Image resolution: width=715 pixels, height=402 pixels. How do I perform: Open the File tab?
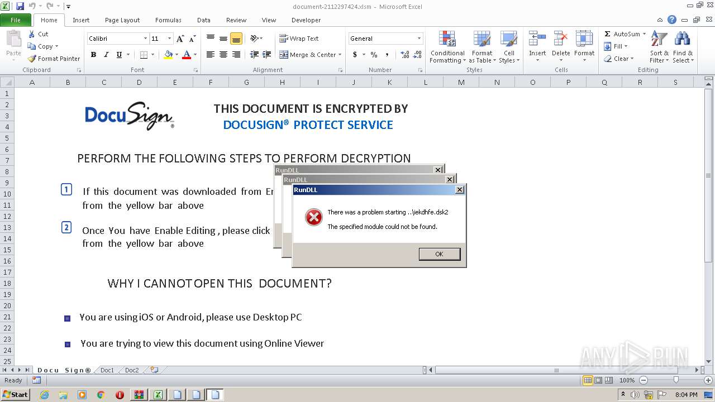click(x=16, y=20)
